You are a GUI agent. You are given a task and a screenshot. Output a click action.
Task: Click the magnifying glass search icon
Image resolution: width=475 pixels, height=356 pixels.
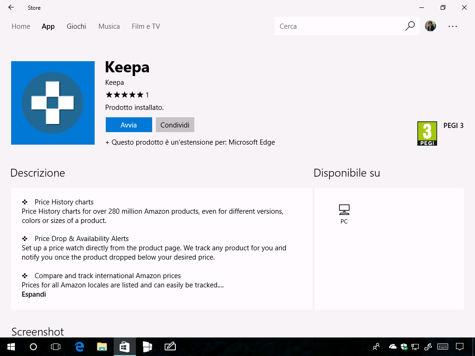pos(410,26)
